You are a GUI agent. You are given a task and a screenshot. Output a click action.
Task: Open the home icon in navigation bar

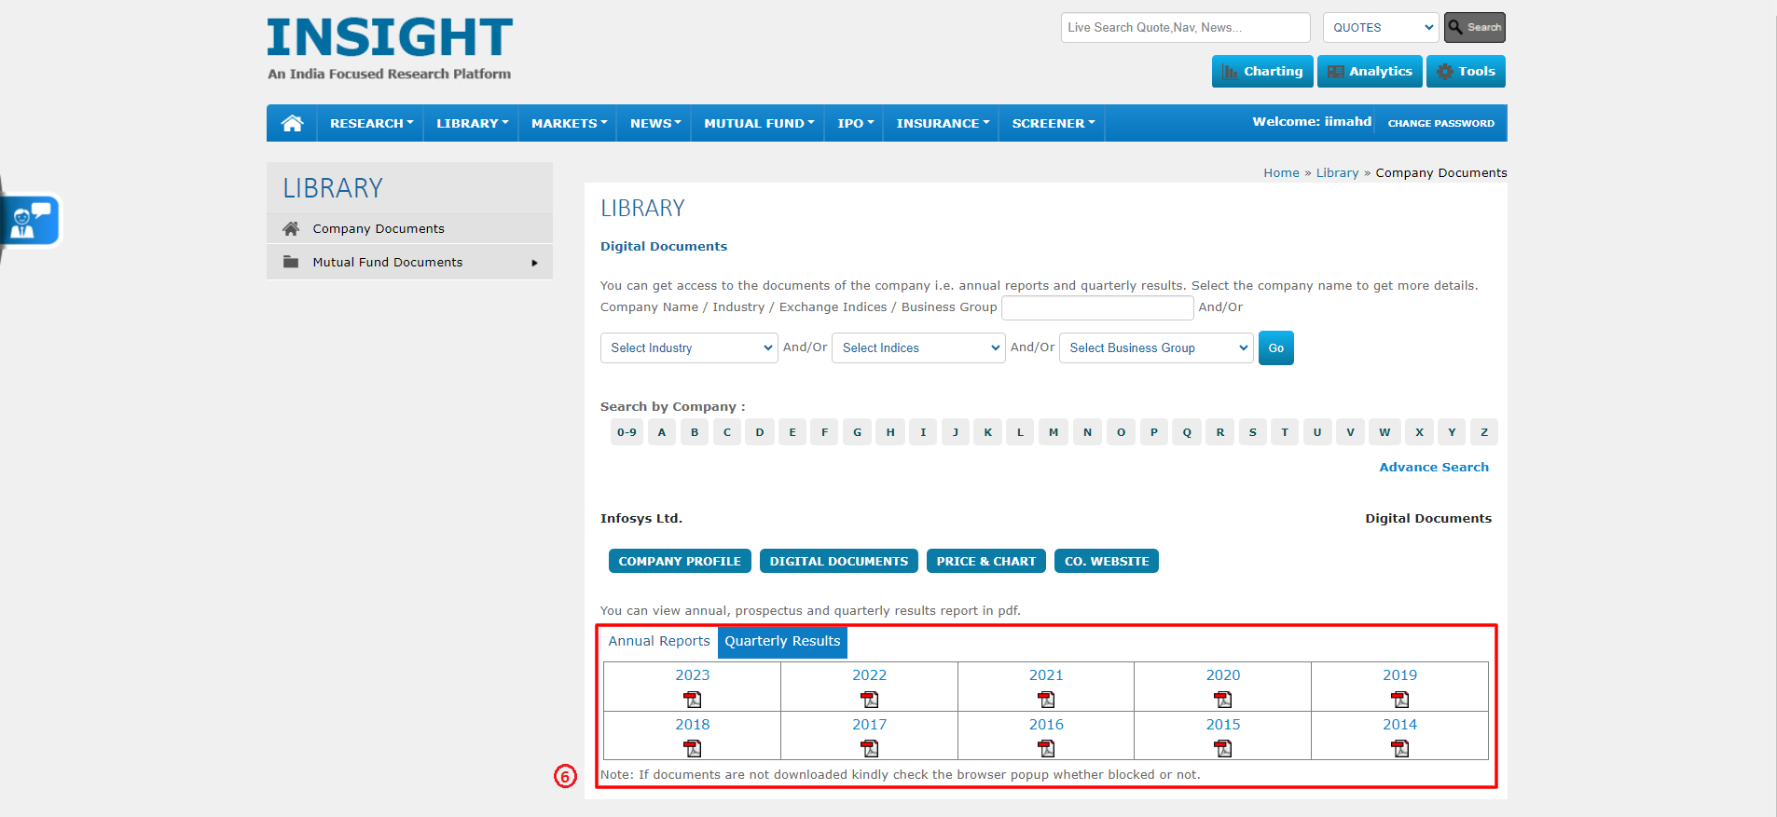tap(292, 123)
